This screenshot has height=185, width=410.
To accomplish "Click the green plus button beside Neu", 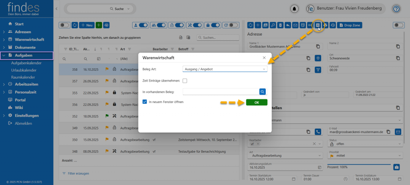I will coord(98,25).
